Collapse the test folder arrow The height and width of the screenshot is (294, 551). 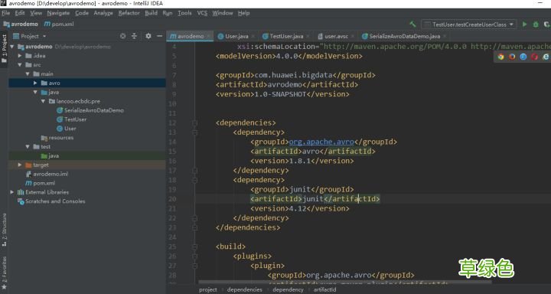pyautogui.click(x=28, y=147)
